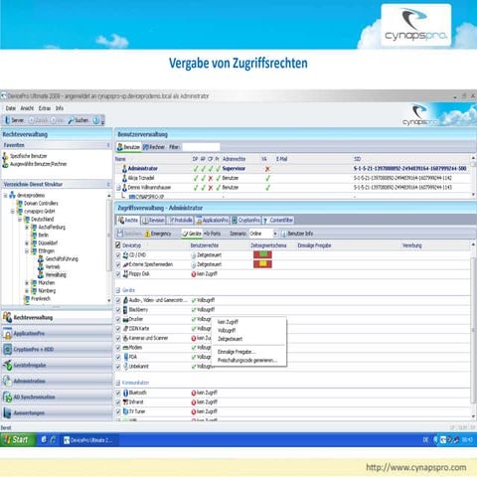
Task: Expand the Düsseldorf tree node
Action: 27,243
